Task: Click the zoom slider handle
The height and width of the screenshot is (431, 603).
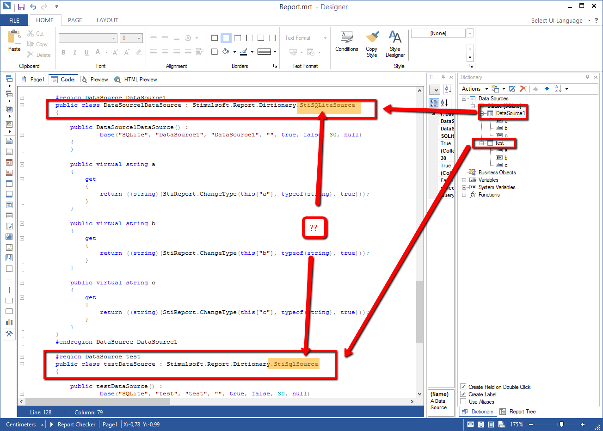Action: 561,424
